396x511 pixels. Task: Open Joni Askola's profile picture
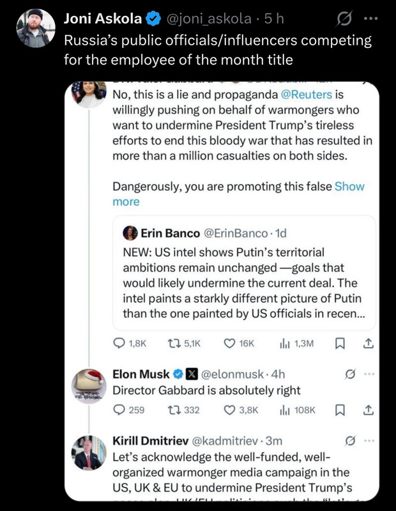(x=35, y=28)
